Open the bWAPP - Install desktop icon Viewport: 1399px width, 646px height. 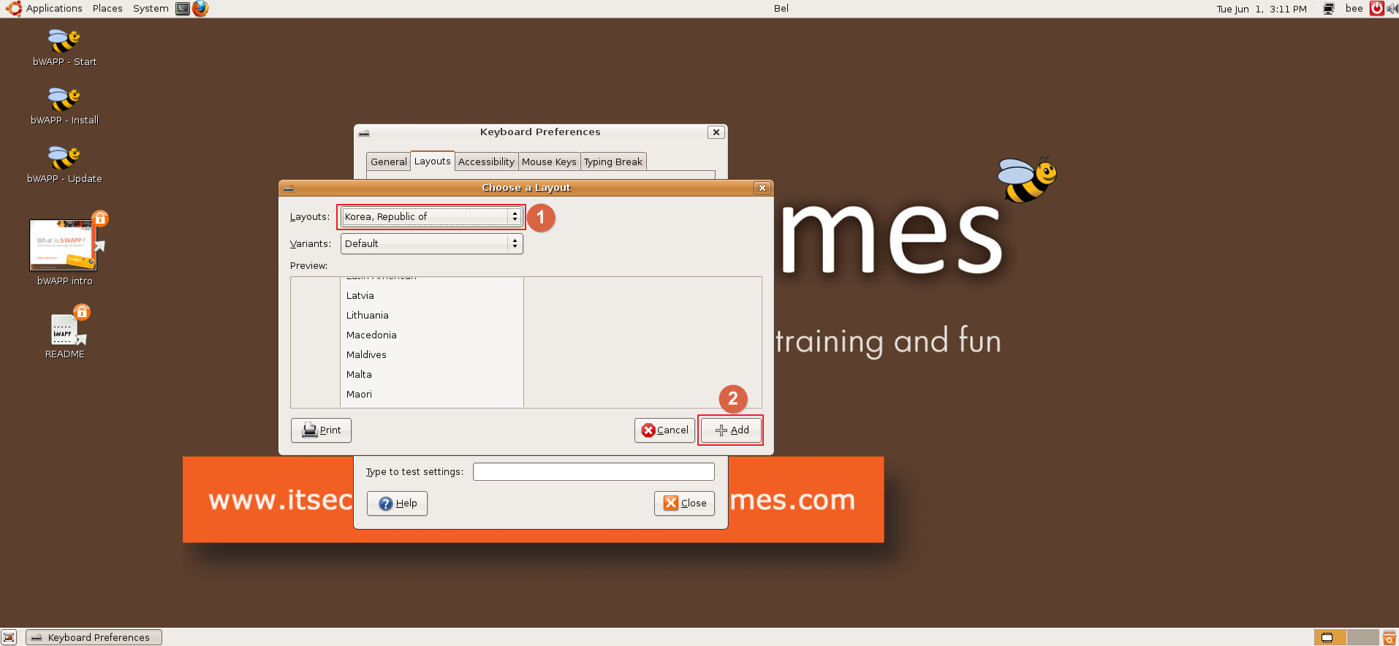coord(64,100)
